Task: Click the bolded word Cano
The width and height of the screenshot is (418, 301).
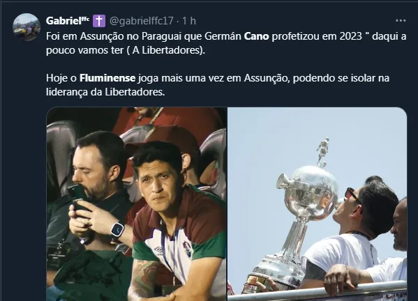Action: click(256, 36)
